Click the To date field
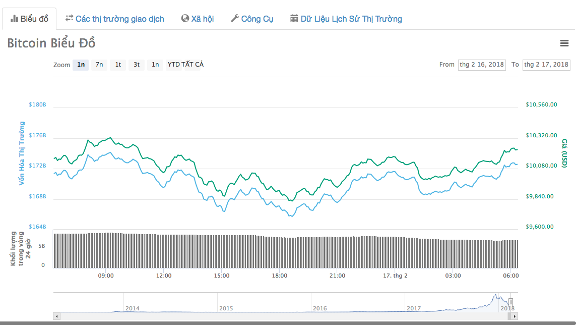Screen dimensions: 577x325 point(546,65)
